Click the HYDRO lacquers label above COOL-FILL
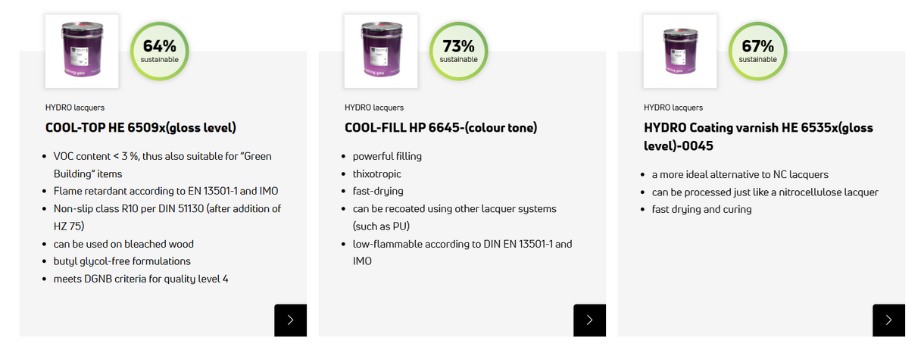The height and width of the screenshot is (359, 924). tap(374, 108)
